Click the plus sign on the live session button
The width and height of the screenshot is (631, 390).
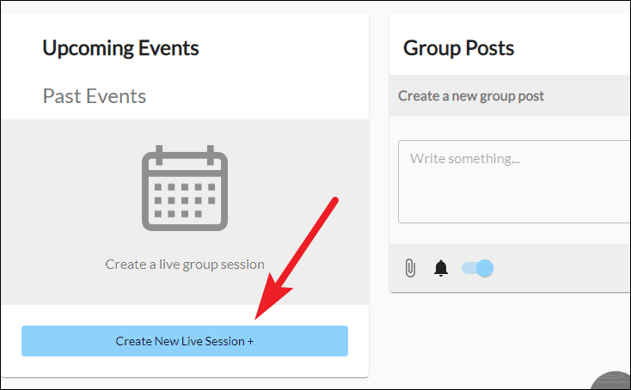coord(250,341)
